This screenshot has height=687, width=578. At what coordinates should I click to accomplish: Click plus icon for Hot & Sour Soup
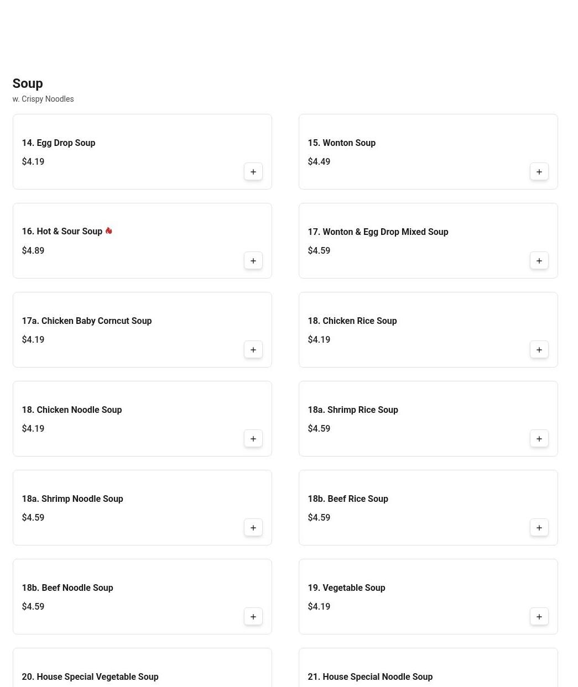click(253, 261)
